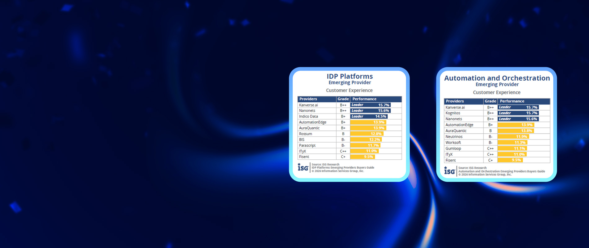The image size is (589, 248).
Task: Click the 13.8% performance bar in the Automation table
Action: coord(516,131)
